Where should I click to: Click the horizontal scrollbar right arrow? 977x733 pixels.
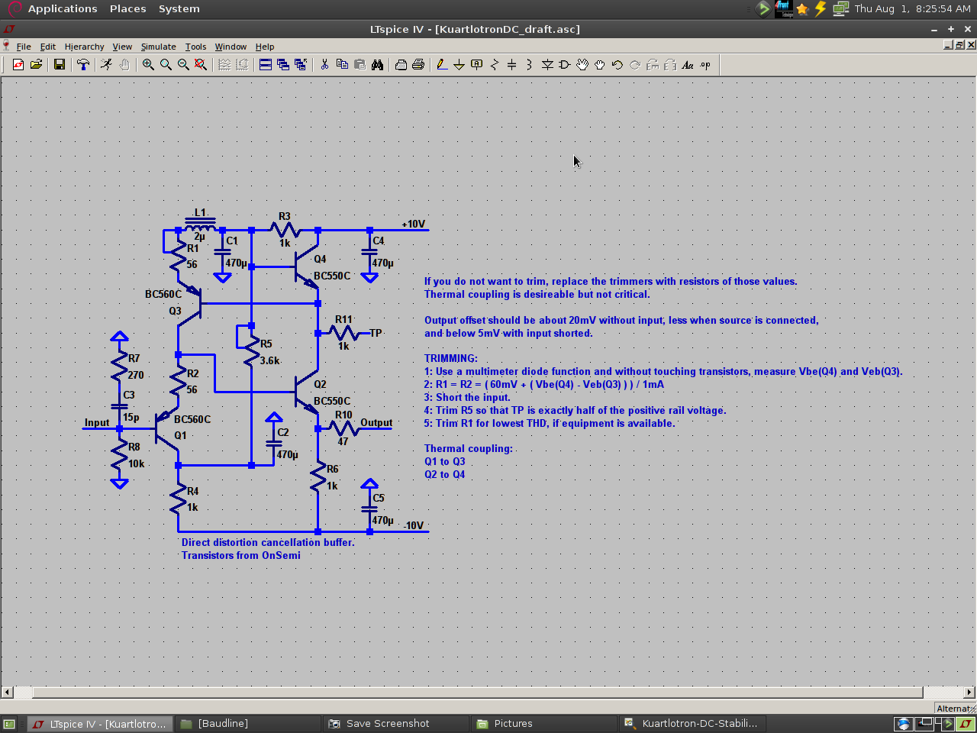point(969,693)
